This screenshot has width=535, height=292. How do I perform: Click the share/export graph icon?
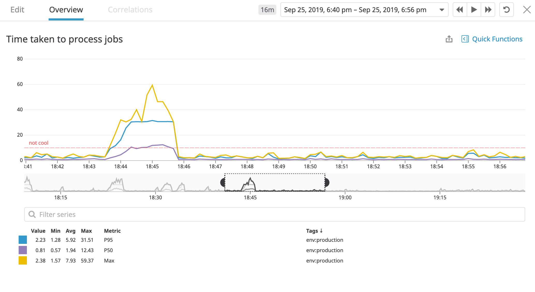point(449,39)
